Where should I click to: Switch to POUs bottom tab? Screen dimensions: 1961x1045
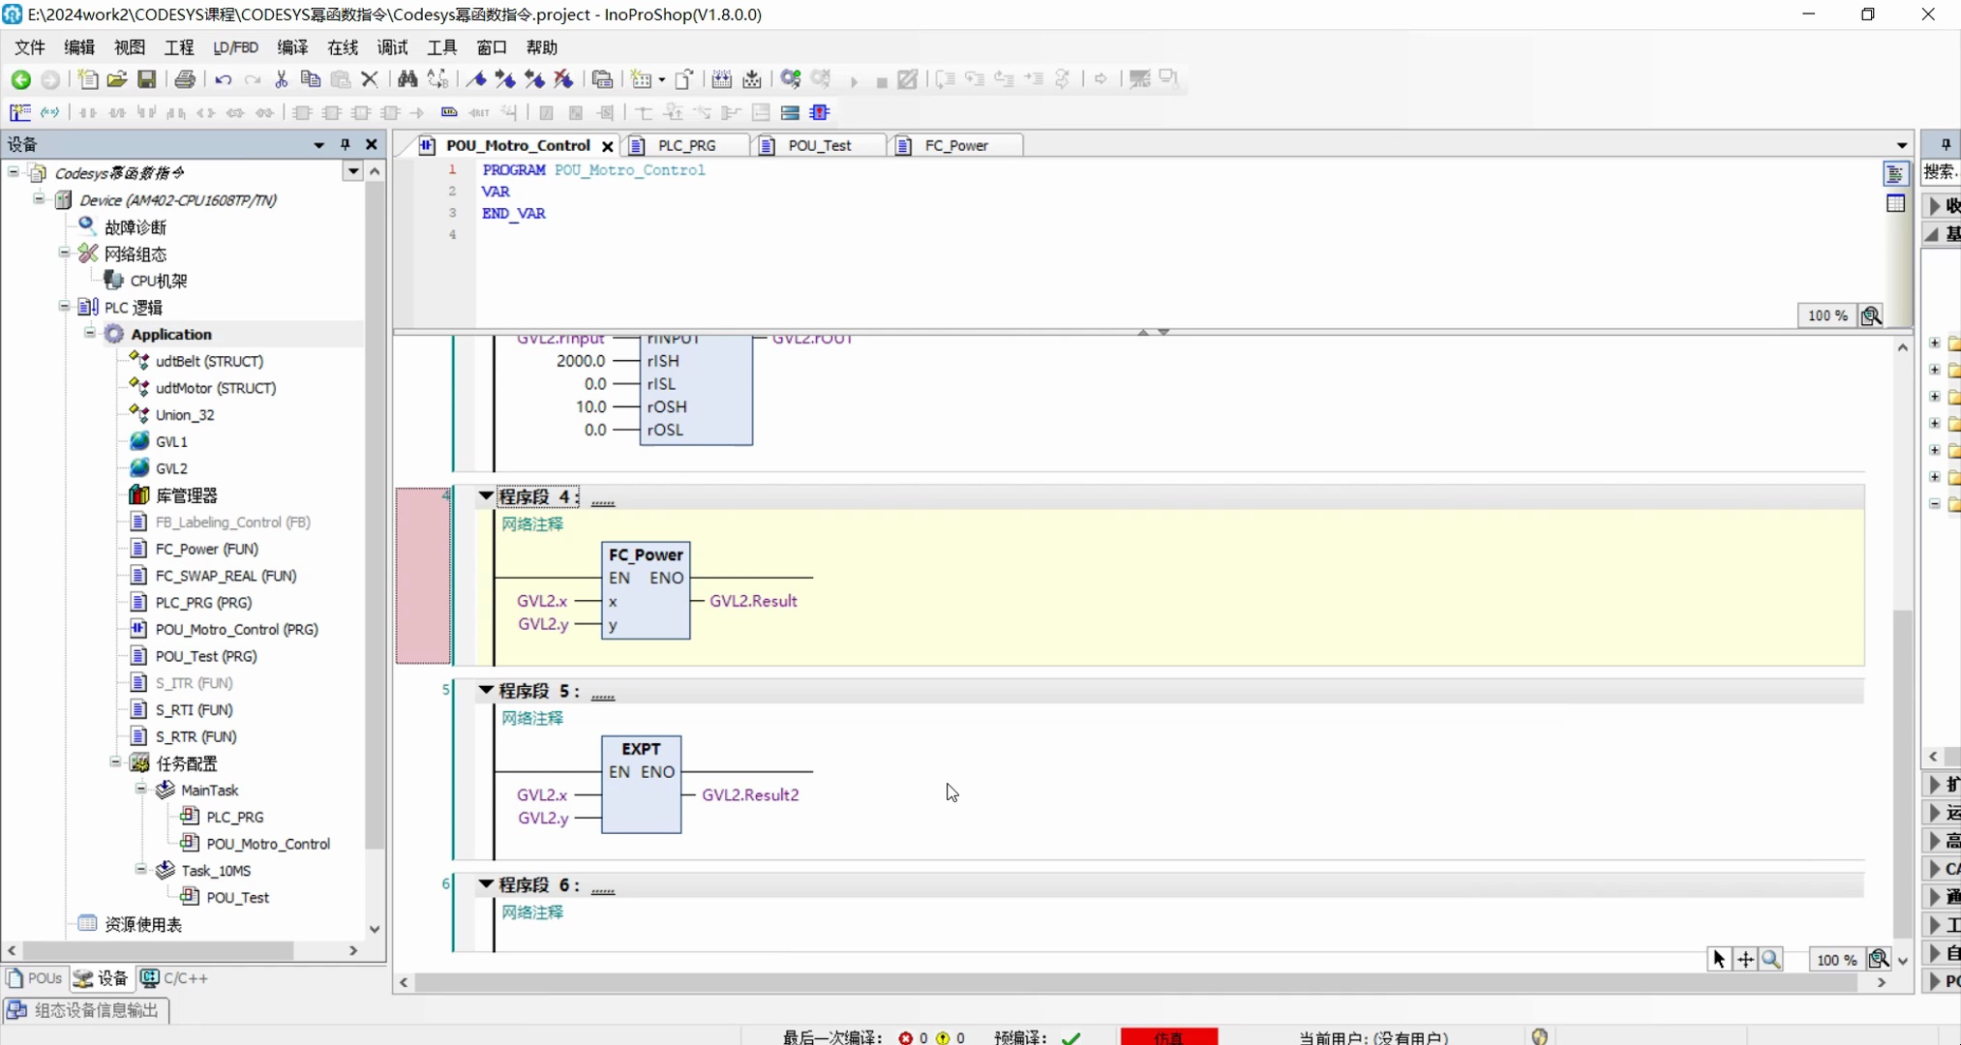click(x=35, y=978)
